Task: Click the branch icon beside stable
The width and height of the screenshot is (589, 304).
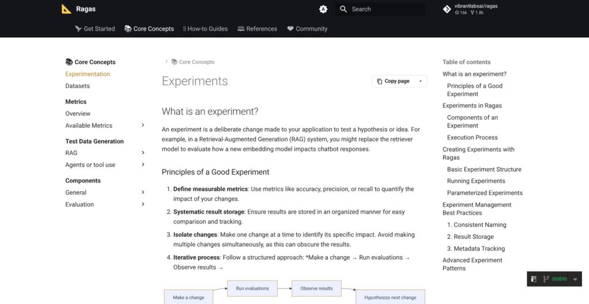Action: point(546,279)
